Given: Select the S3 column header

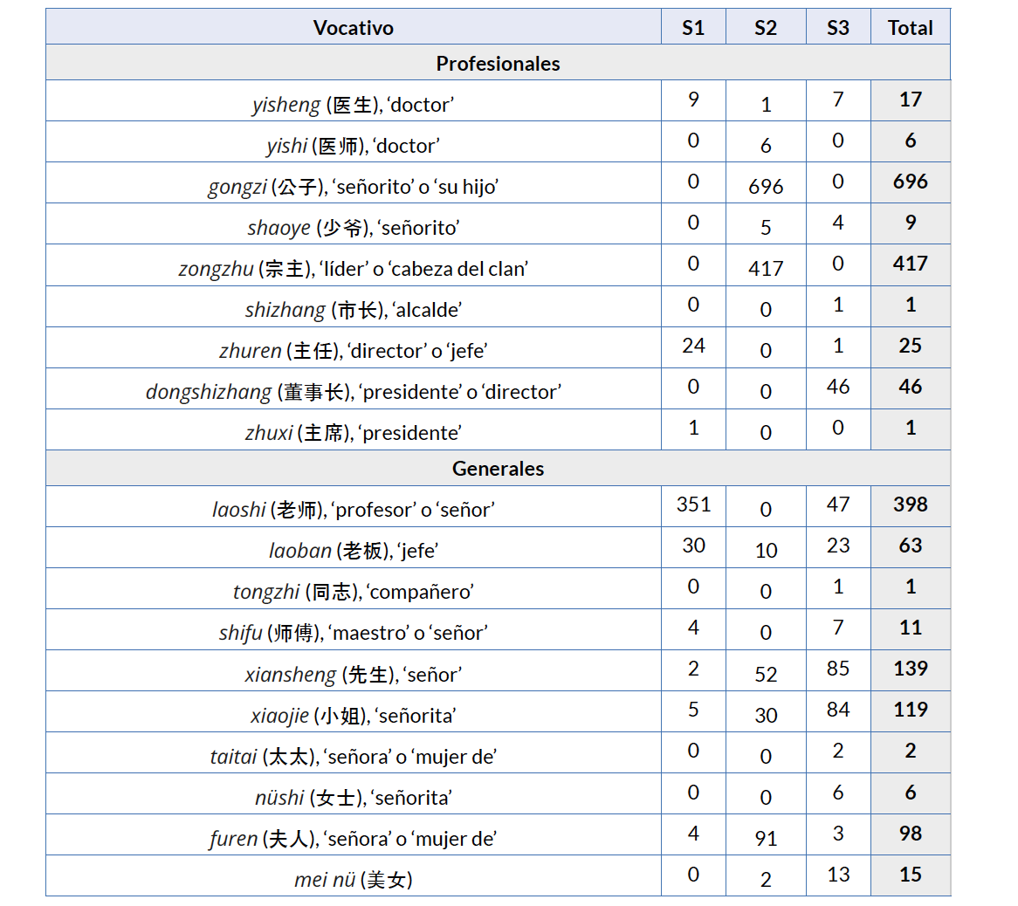Looking at the screenshot, I should 838,28.
